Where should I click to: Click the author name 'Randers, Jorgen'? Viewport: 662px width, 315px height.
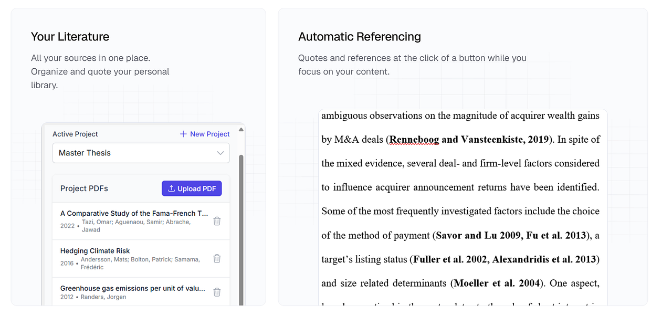click(x=103, y=297)
